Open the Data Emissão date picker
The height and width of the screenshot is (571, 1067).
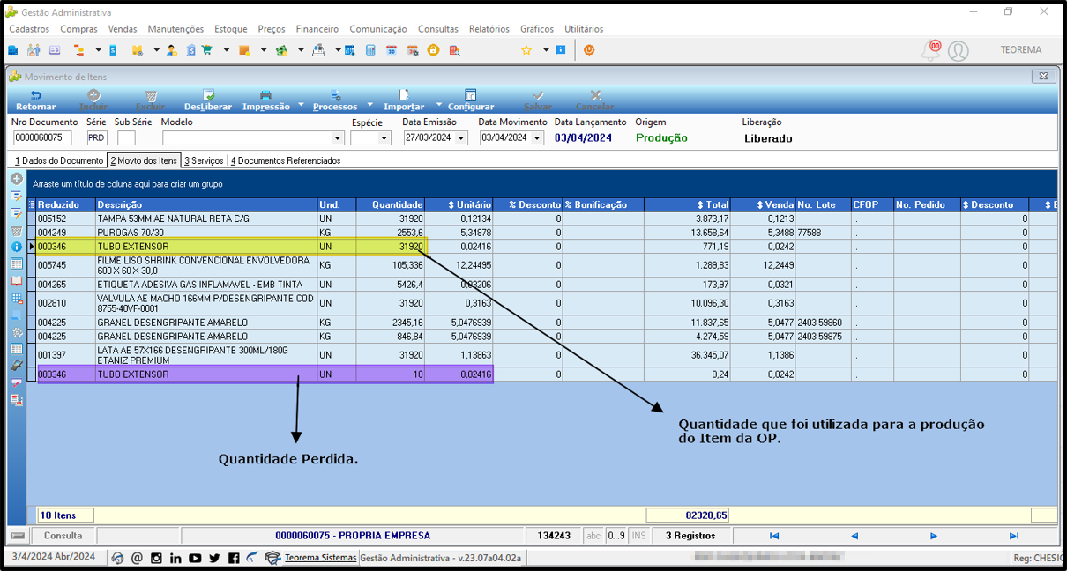tap(462, 138)
